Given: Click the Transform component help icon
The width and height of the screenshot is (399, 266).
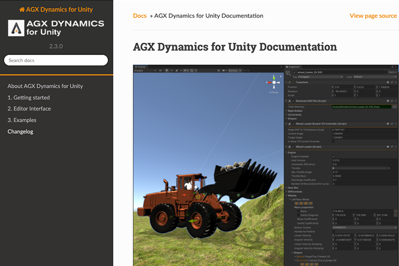Looking at the screenshot, I should (x=388, y=82).
